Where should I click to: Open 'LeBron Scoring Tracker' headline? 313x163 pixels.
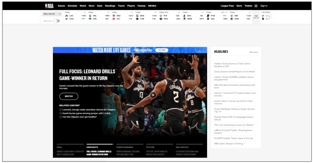(x=233, y=131)
